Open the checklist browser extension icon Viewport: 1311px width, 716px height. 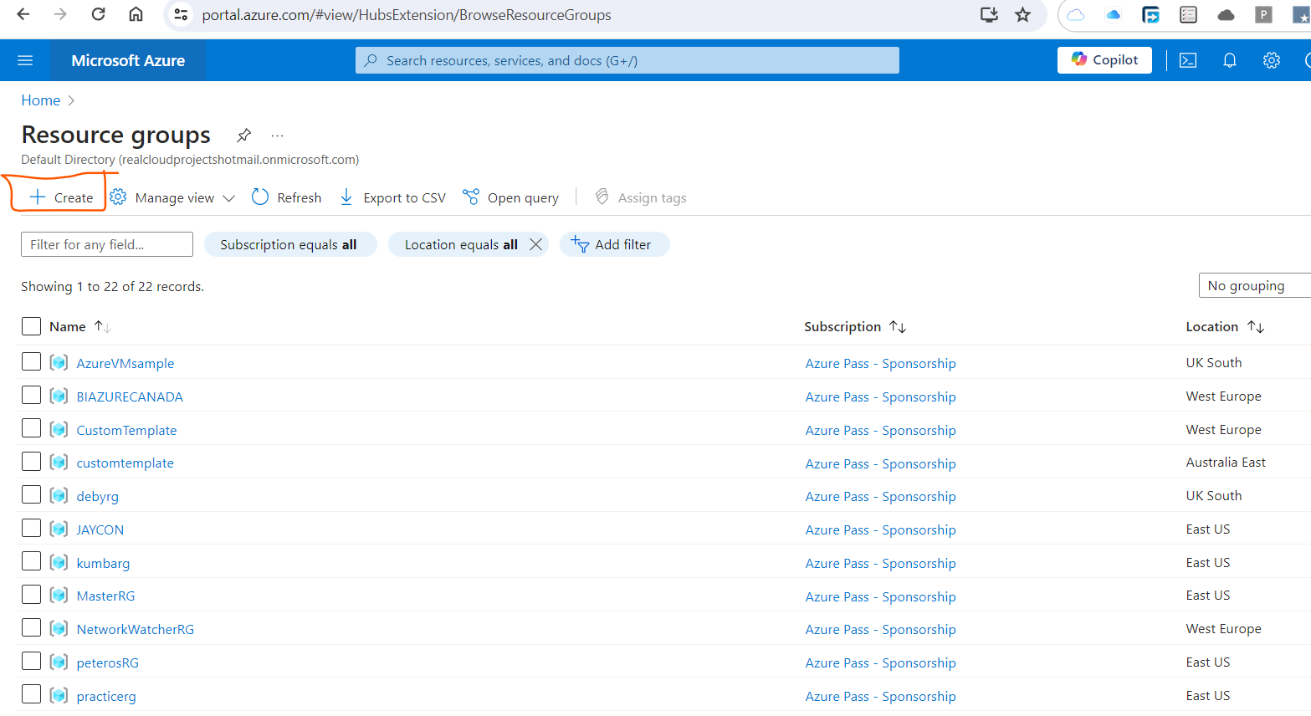pos(1188,14)
